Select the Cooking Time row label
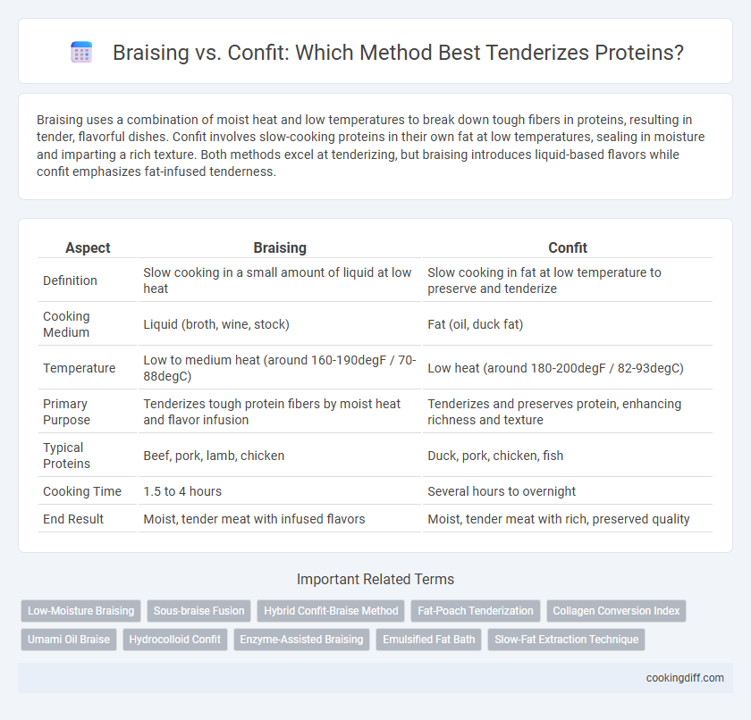Screen dimensions: 751x720 [x=82, y=491]
